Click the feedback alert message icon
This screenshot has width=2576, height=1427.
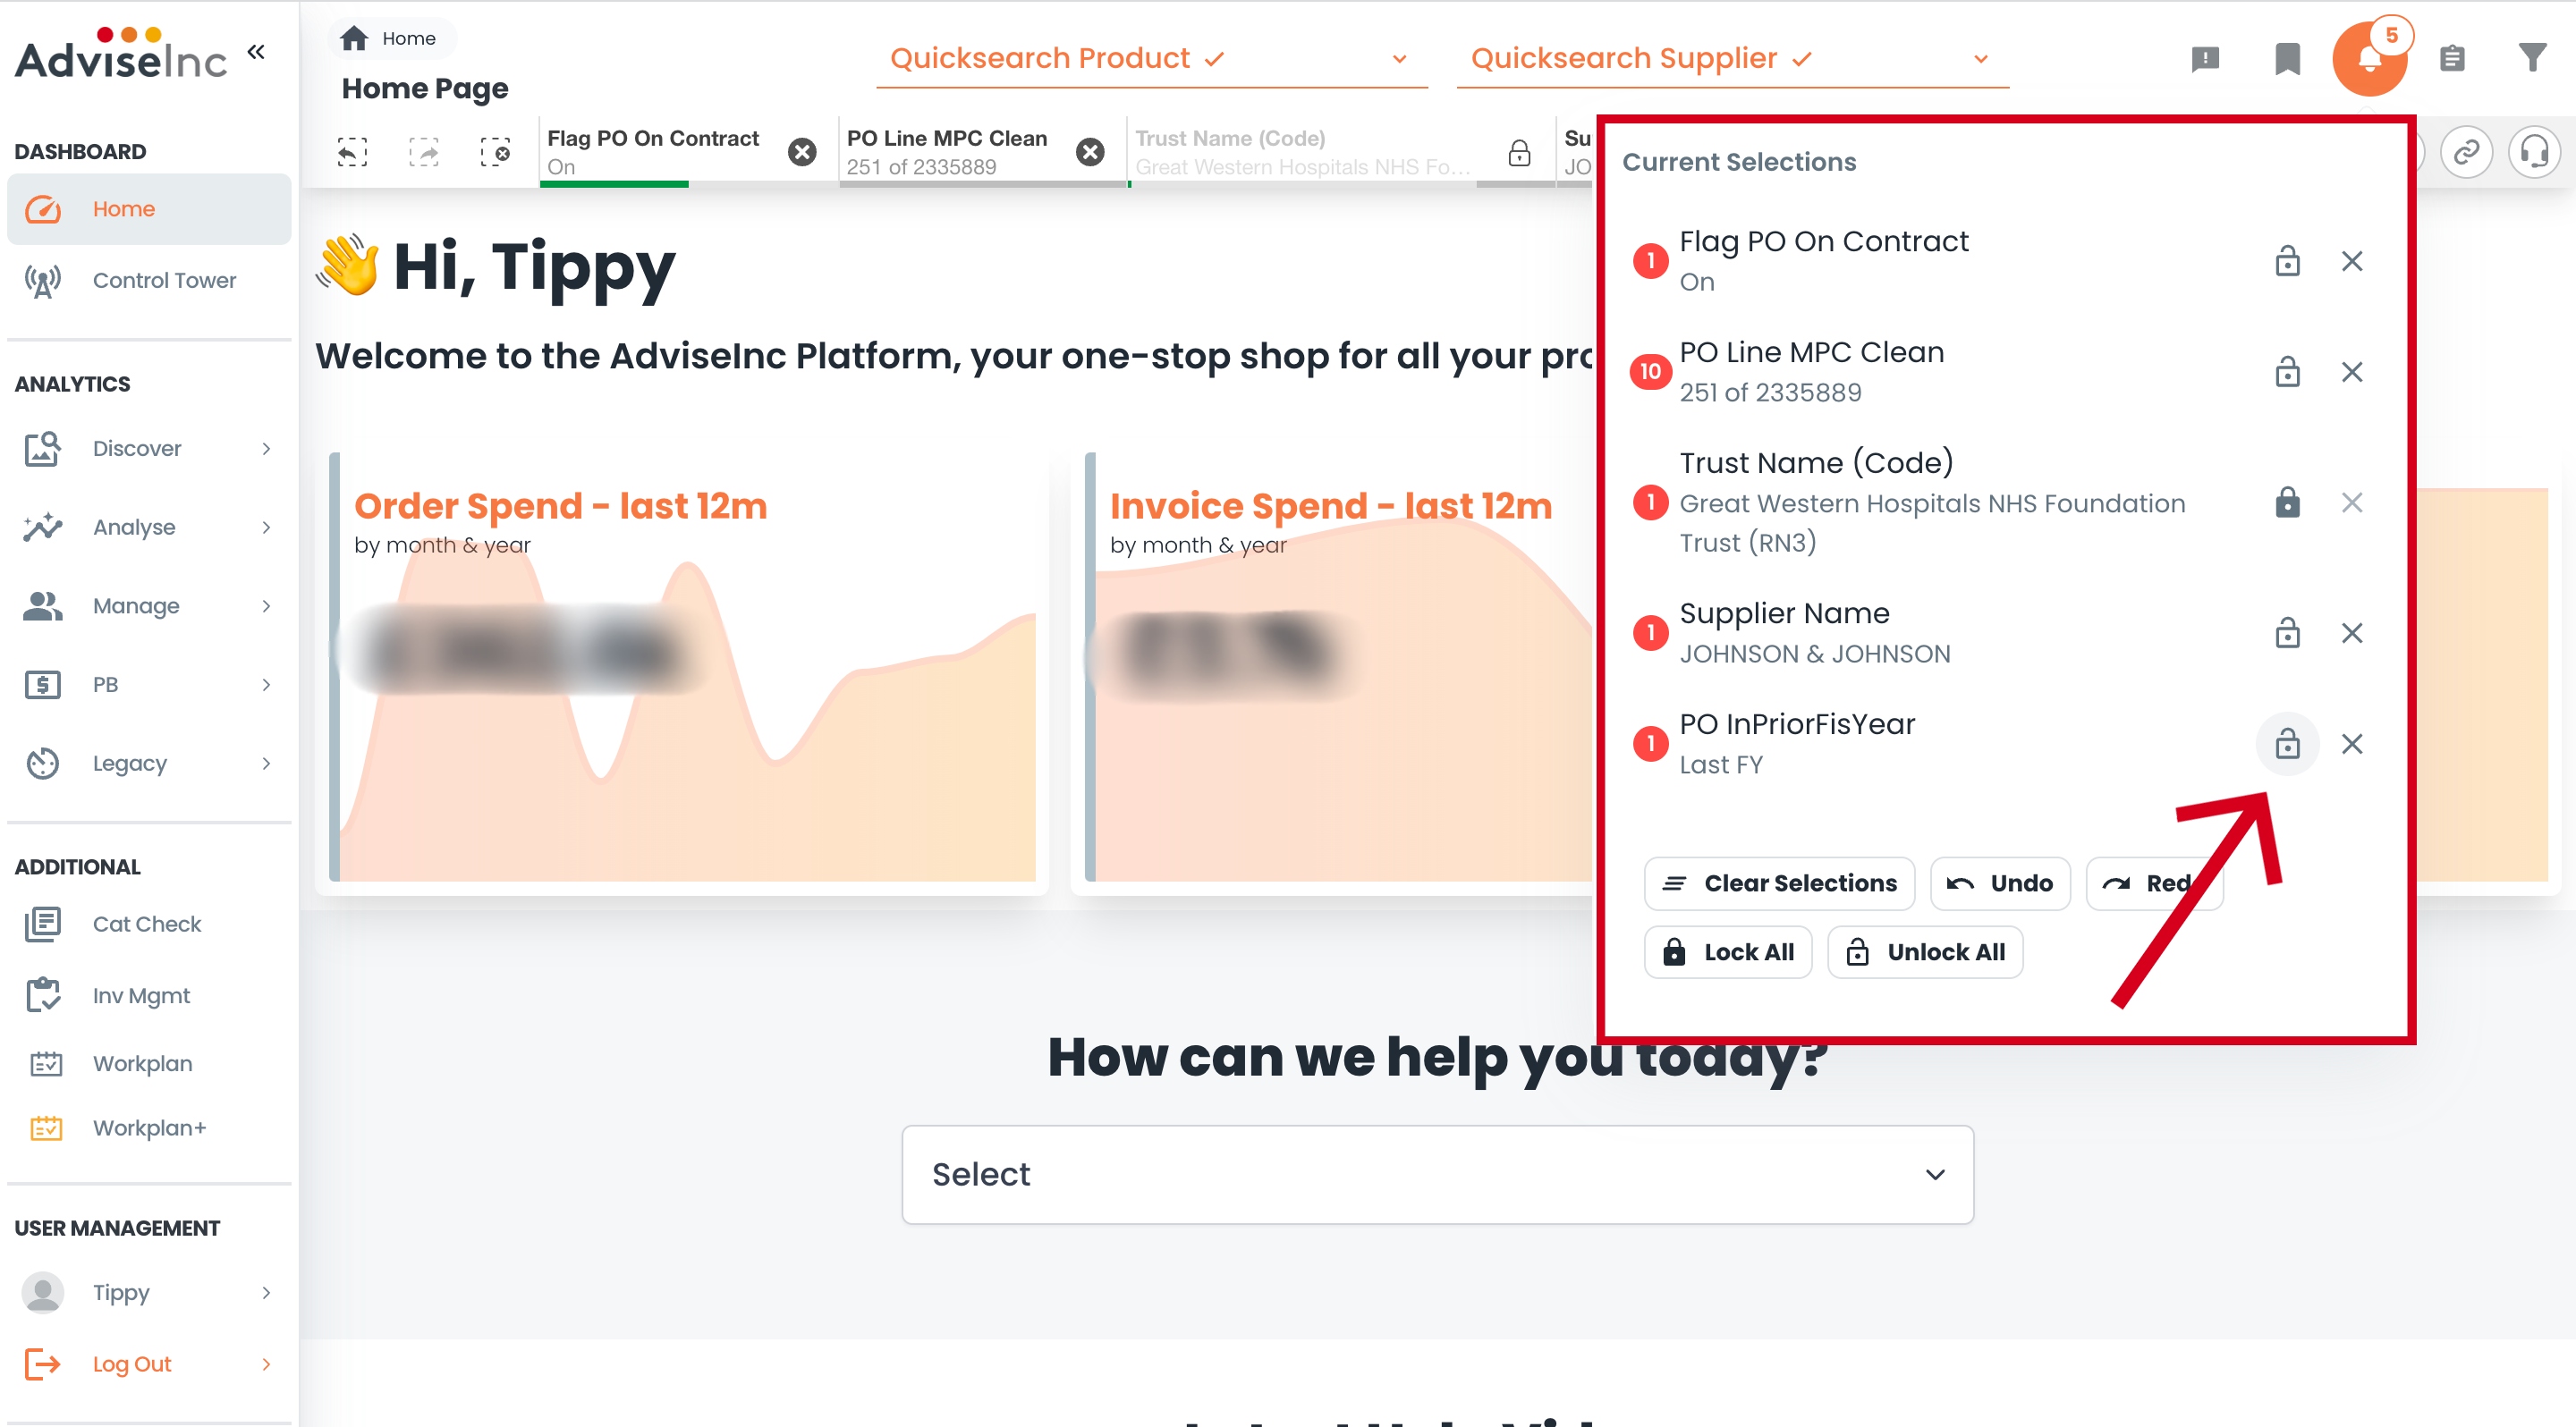(2204, 59)
